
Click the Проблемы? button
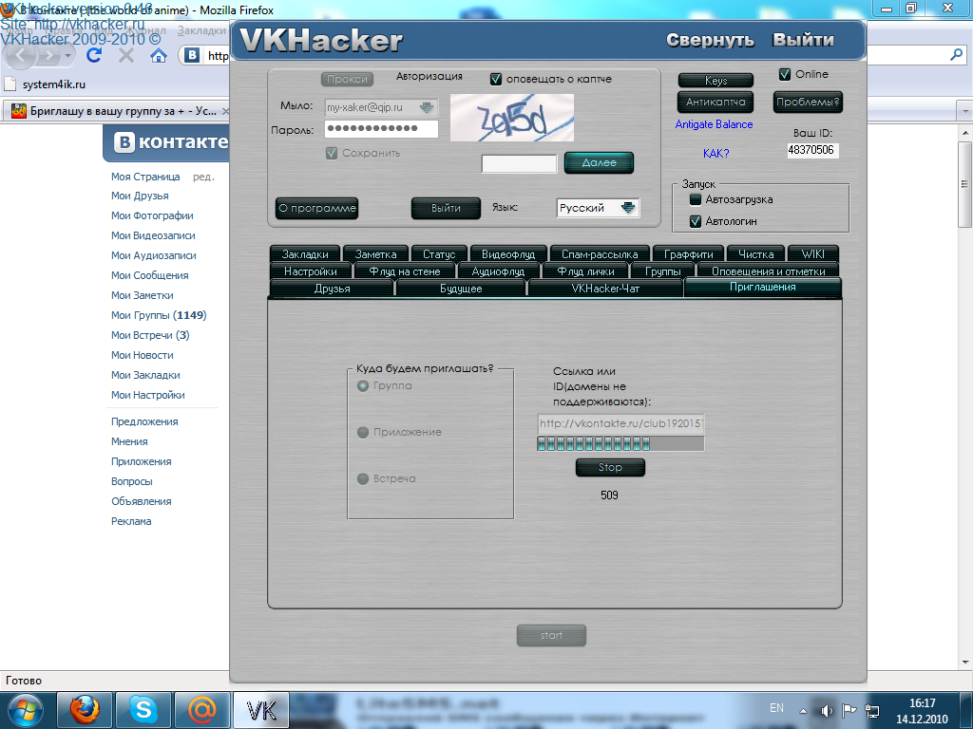808,102
